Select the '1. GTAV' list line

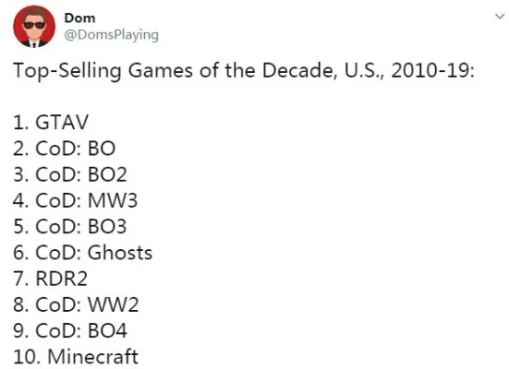(51, 123)
